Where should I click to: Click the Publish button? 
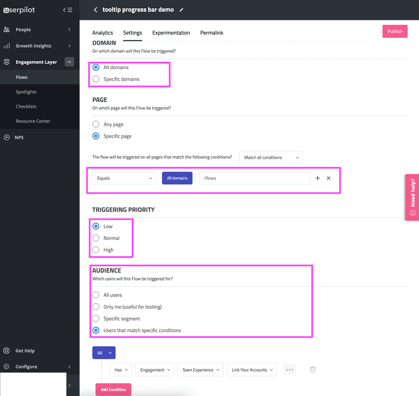[x=394, y=31]
